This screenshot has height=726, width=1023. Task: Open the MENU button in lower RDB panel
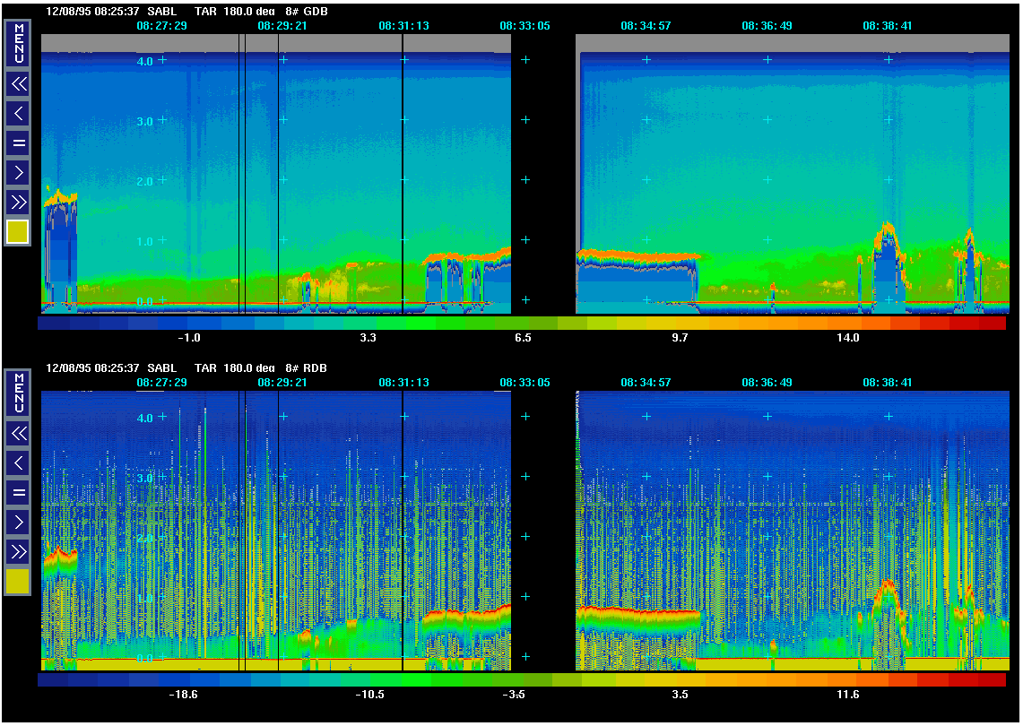coord(18,392)
